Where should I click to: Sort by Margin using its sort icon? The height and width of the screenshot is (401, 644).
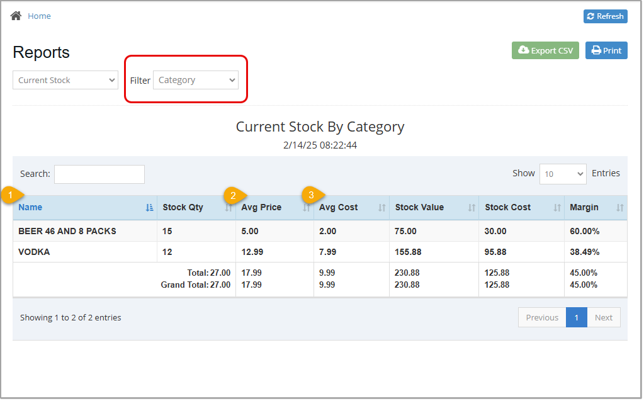pyautogui.click(x=619, y=206)
